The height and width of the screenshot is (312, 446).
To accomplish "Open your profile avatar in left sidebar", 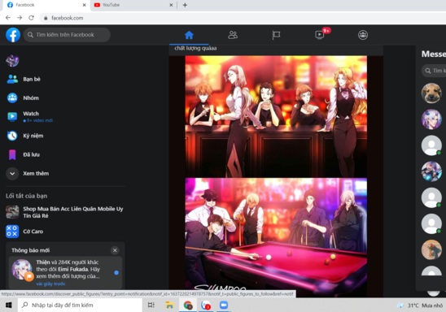I will pos(12,60).
